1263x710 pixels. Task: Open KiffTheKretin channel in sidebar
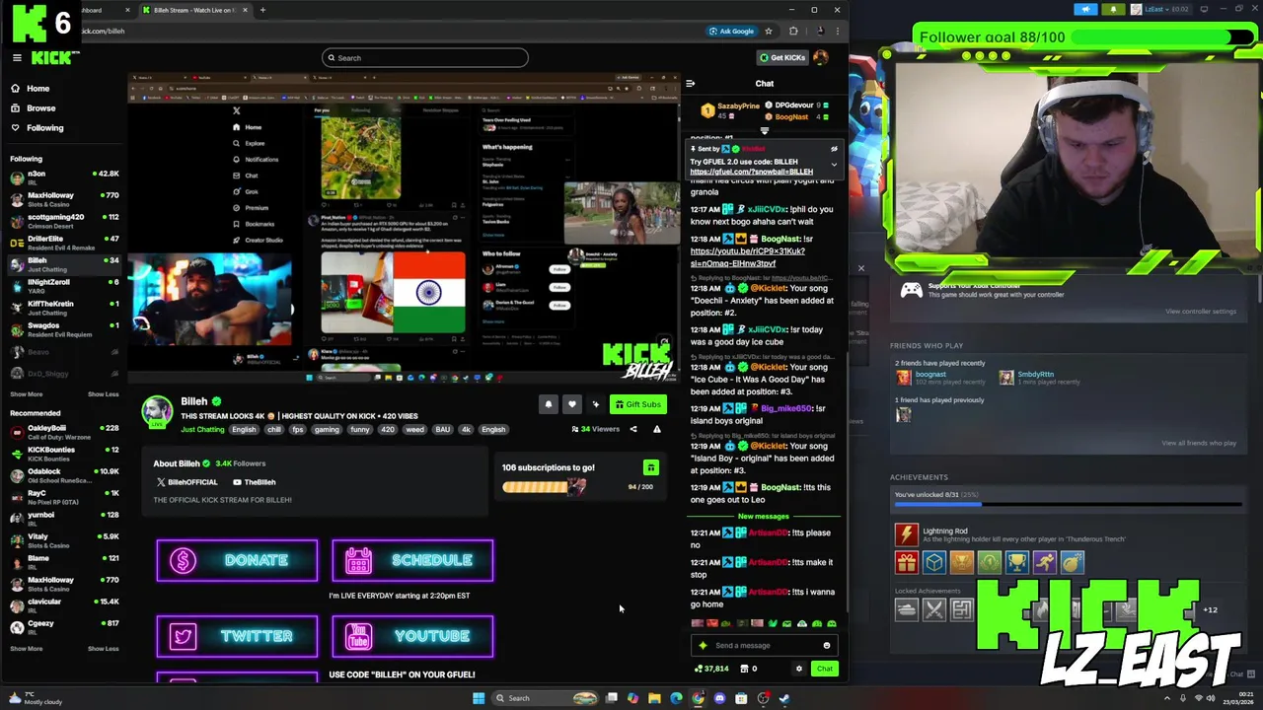pyautogui.click(x=64, y=308)
